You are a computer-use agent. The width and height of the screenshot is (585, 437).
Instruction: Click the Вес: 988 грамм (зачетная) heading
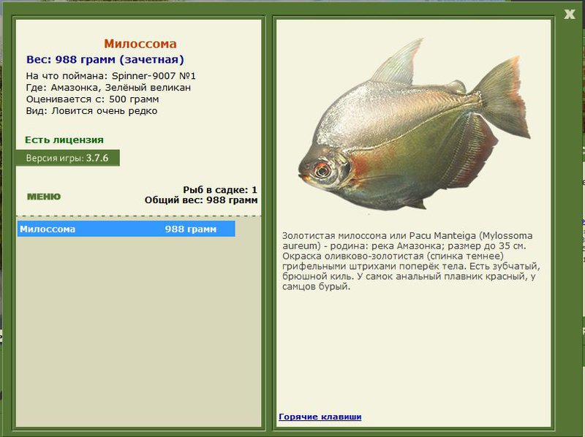click(105, 59)
